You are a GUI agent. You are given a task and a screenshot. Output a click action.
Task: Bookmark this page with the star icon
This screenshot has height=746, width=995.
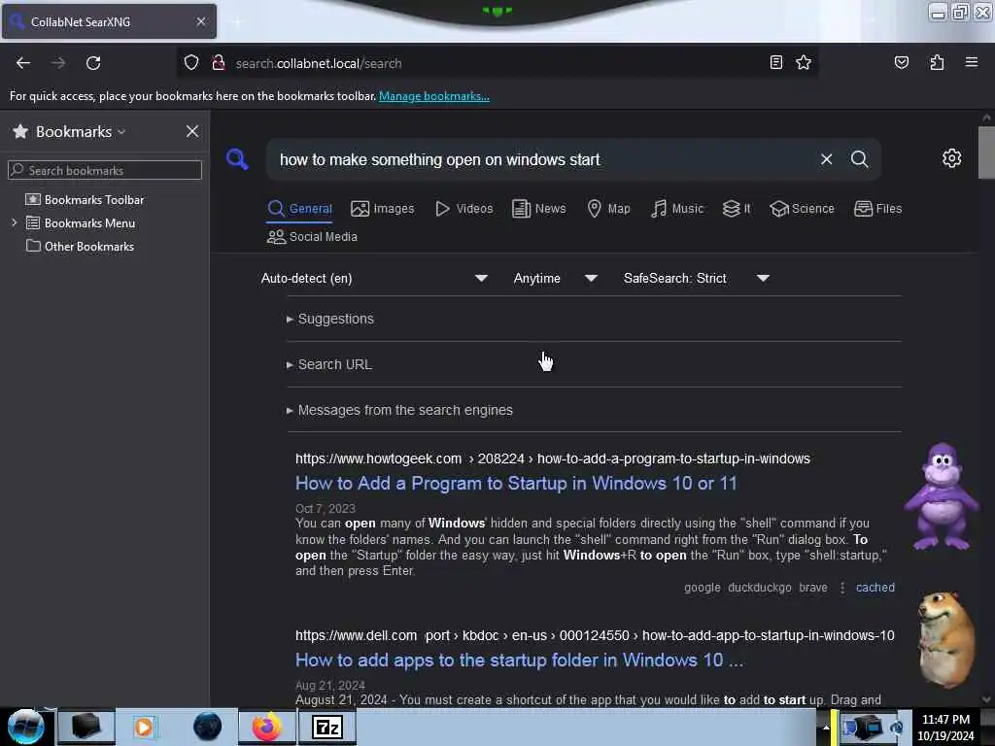(804, 62)
